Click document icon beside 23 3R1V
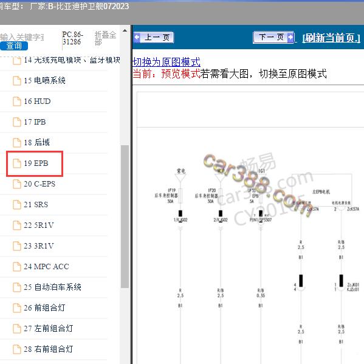364x364 pixels. pos(17,246)
